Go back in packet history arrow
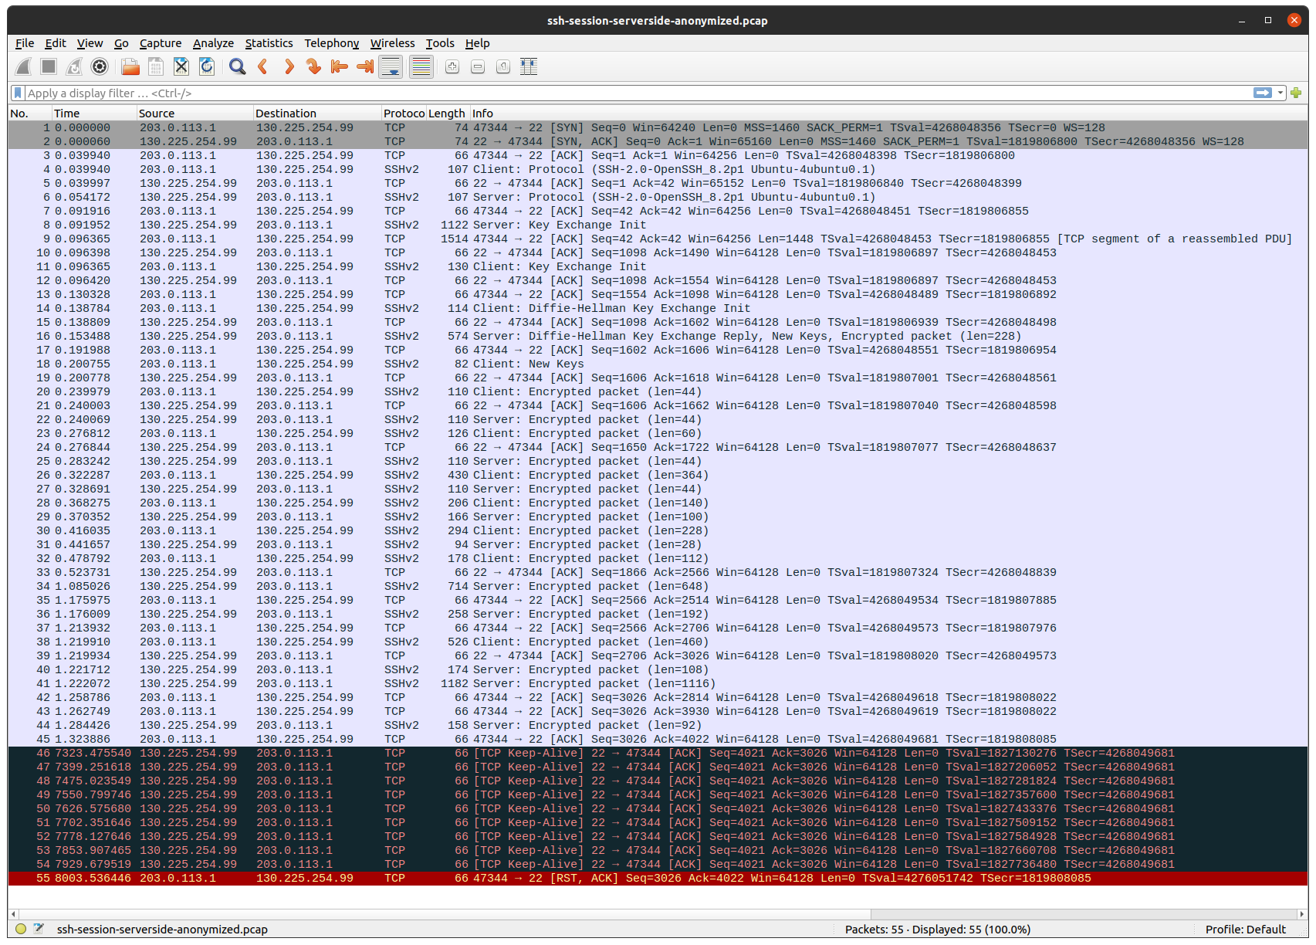 pyautogui.click(x=263, y=67)
